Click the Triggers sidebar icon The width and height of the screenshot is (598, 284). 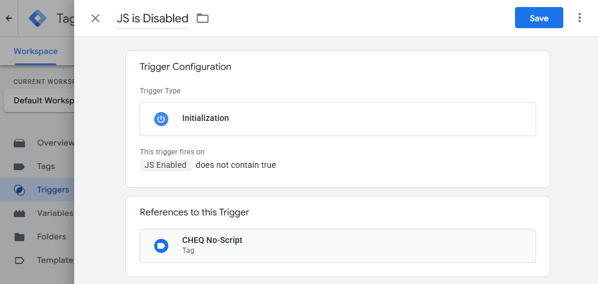(x=19, y=190)
